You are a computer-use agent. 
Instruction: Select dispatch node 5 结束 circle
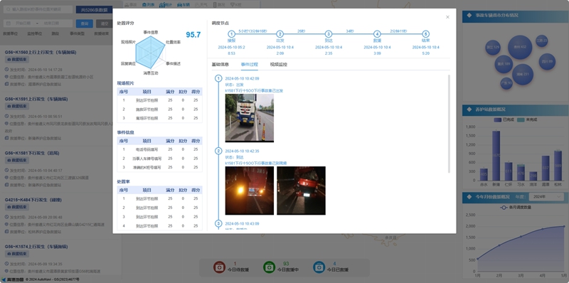[426, 34]
